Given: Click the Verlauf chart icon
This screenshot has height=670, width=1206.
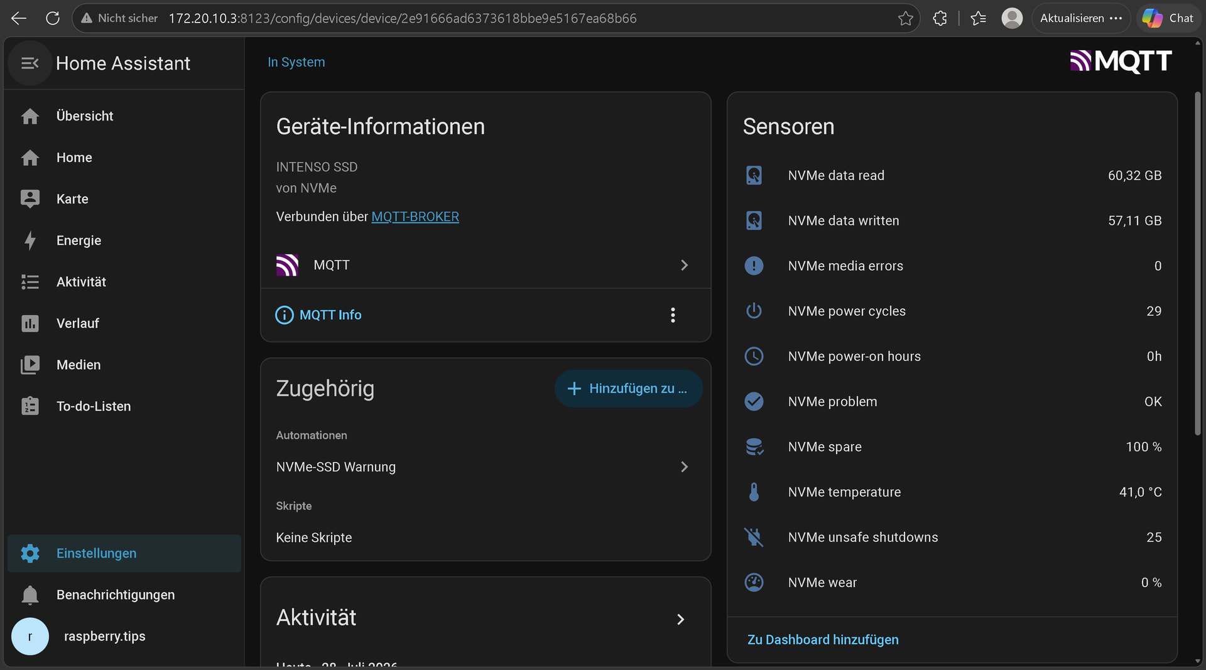Looking at the screenshot, I should pyautogui.click(x=30, y=323).
